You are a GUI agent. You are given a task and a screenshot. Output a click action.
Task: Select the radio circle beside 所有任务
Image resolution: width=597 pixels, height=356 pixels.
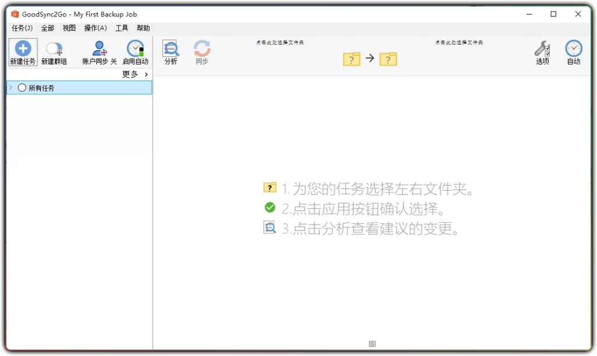(x=21, y=87)
